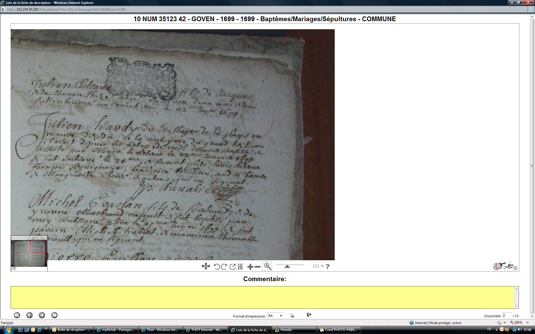Rotate the document image clockwise

[x=224, y=267]
